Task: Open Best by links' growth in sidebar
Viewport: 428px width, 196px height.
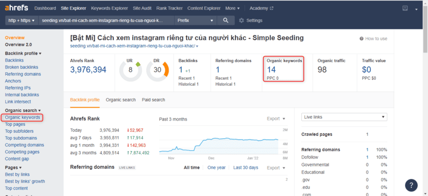Action: point(25,181)
